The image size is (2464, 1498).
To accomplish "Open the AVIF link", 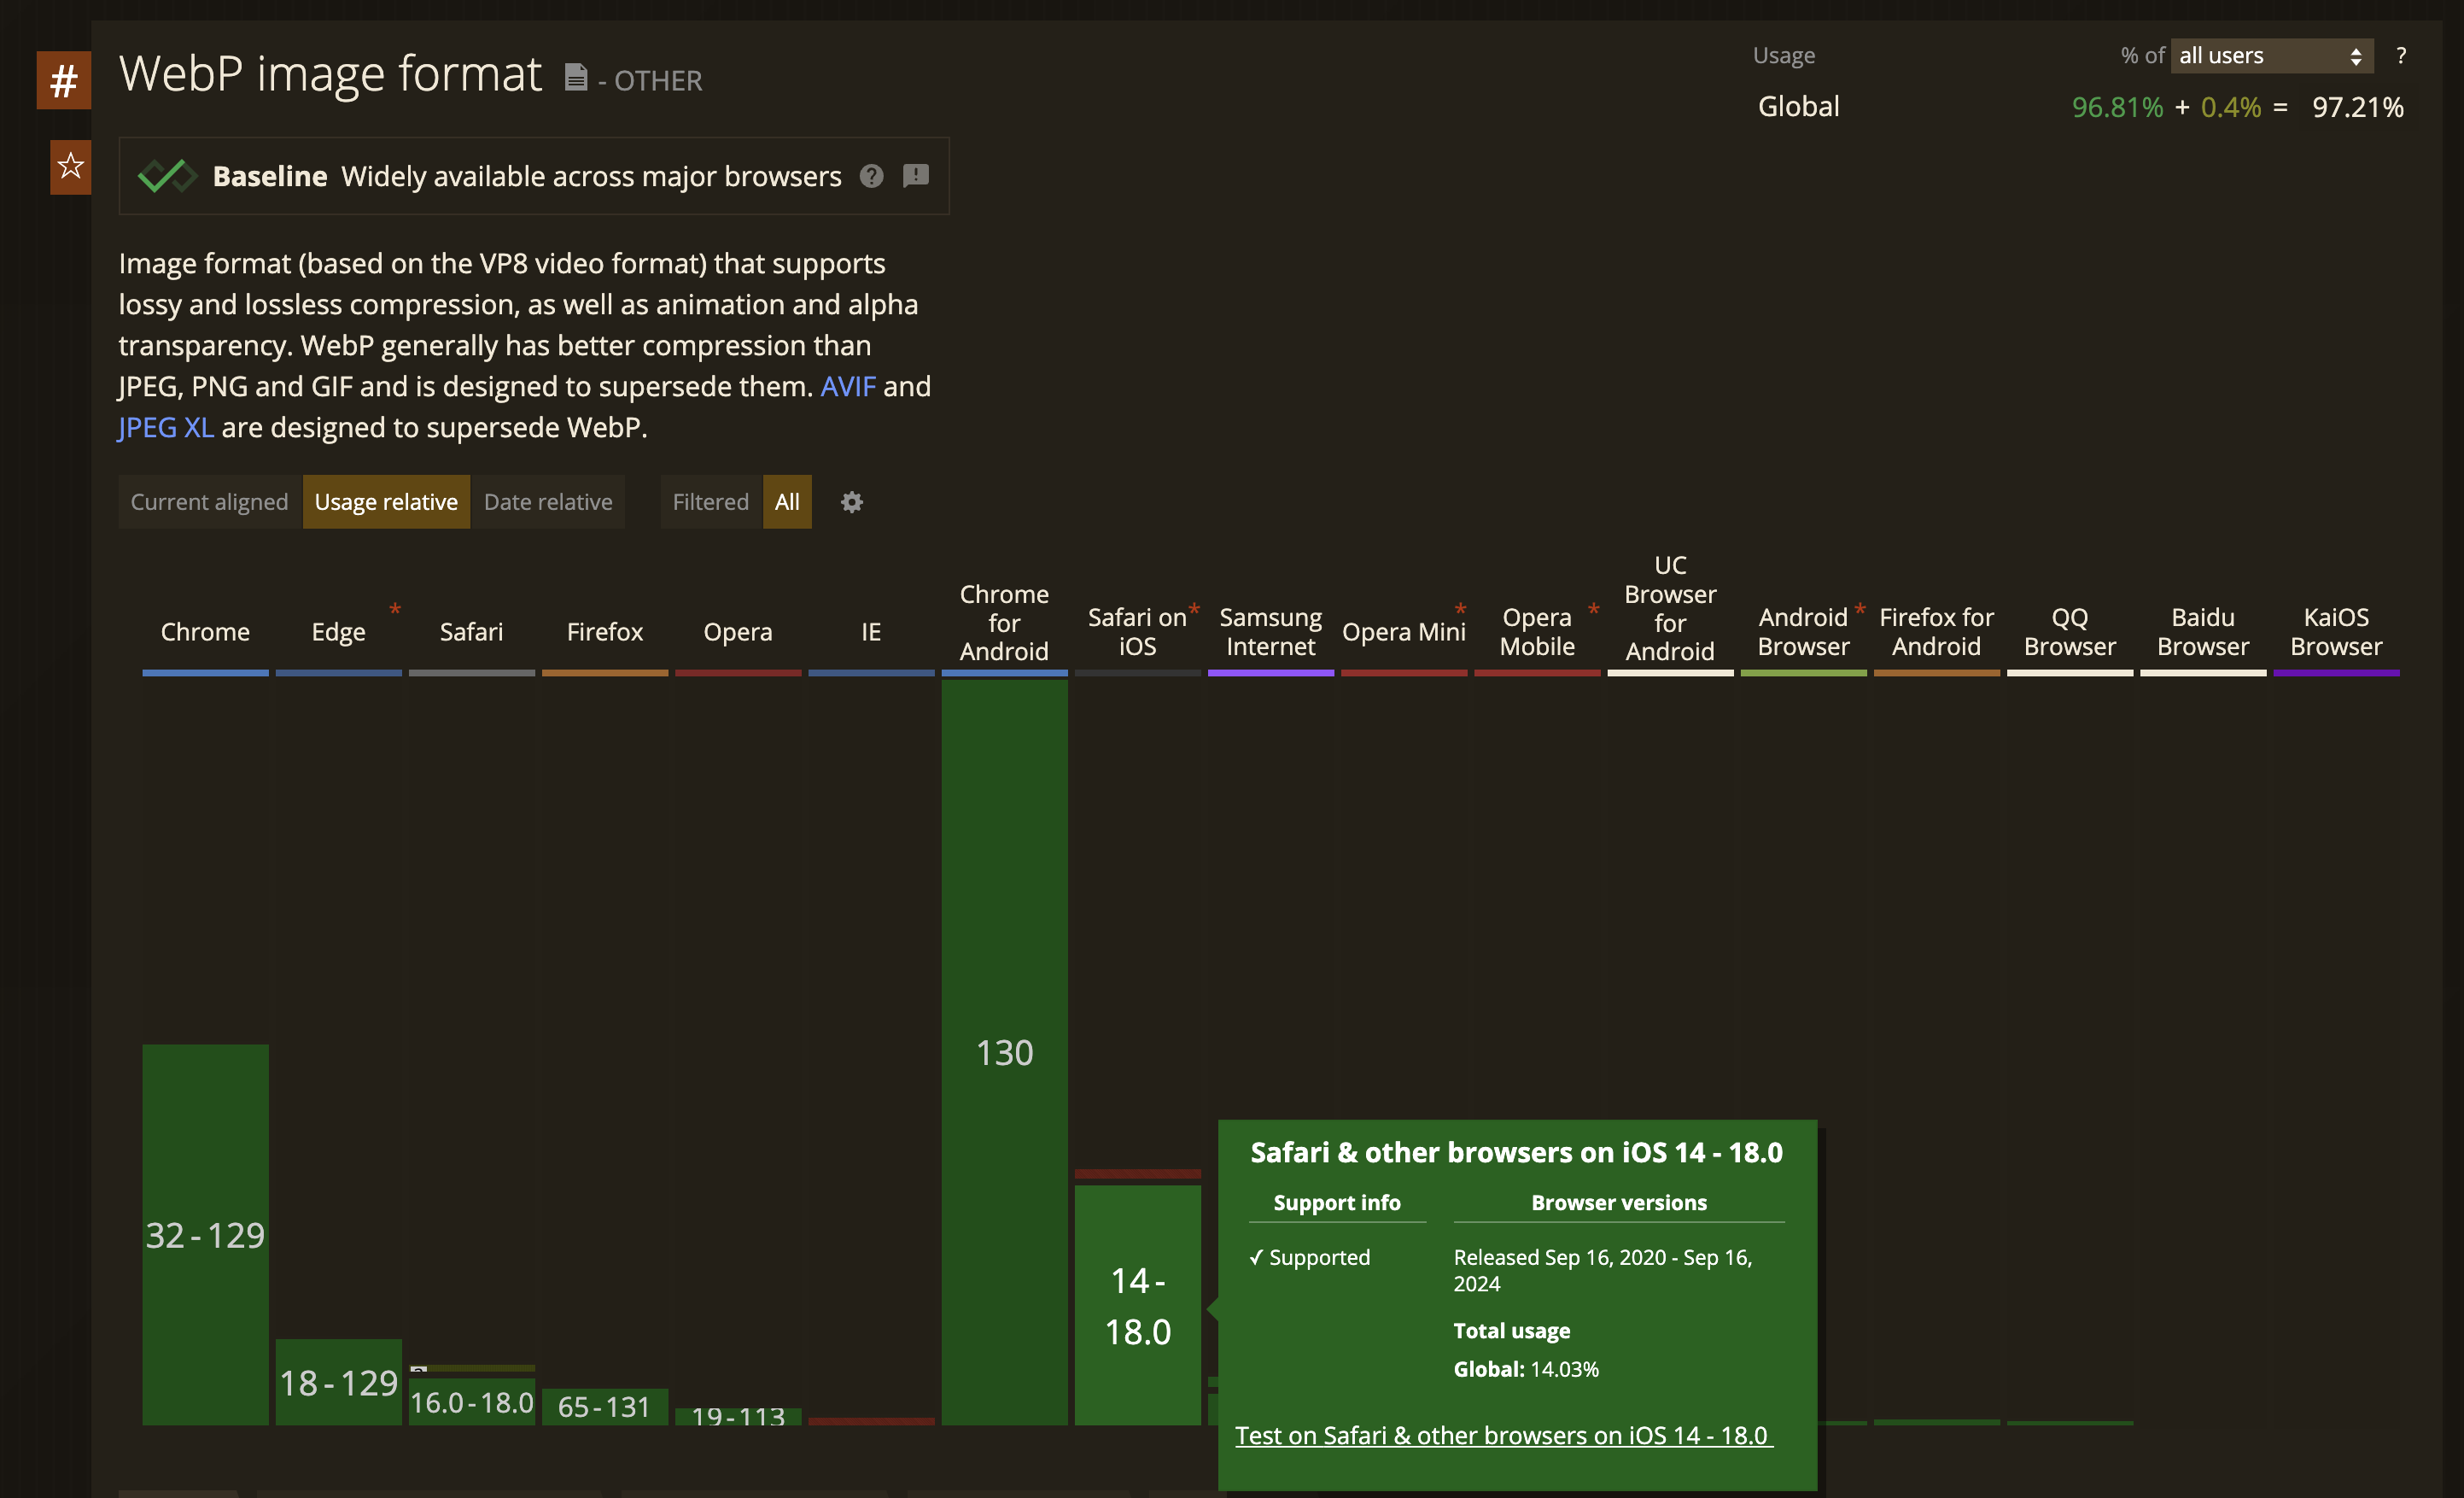I will (848, 386).
